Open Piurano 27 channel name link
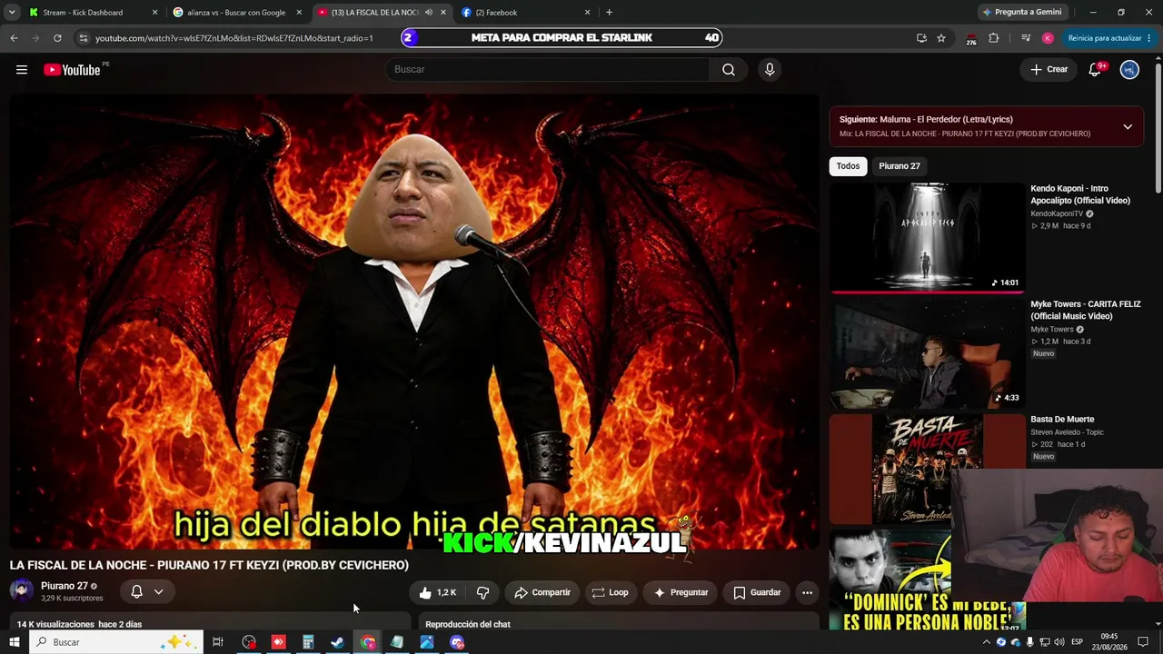The width and height of the screenshot is (1163, 654). 64,586
